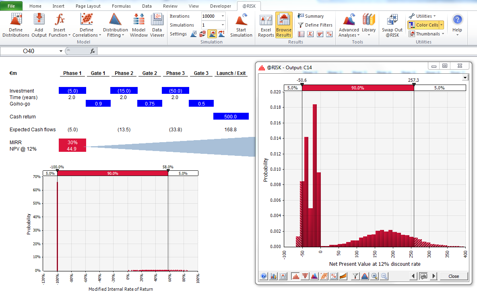Viewport: 477px width, 298px height.
Task: Open the Iterations dropdown
Action: [x=223, y=17]
